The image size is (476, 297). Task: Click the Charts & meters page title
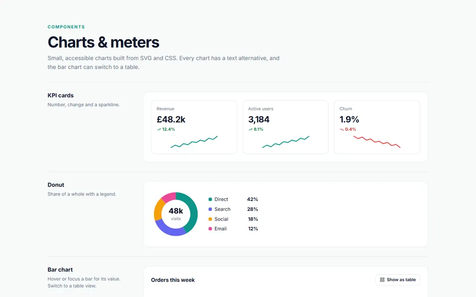pyautogui.click(x=103, y=42)
